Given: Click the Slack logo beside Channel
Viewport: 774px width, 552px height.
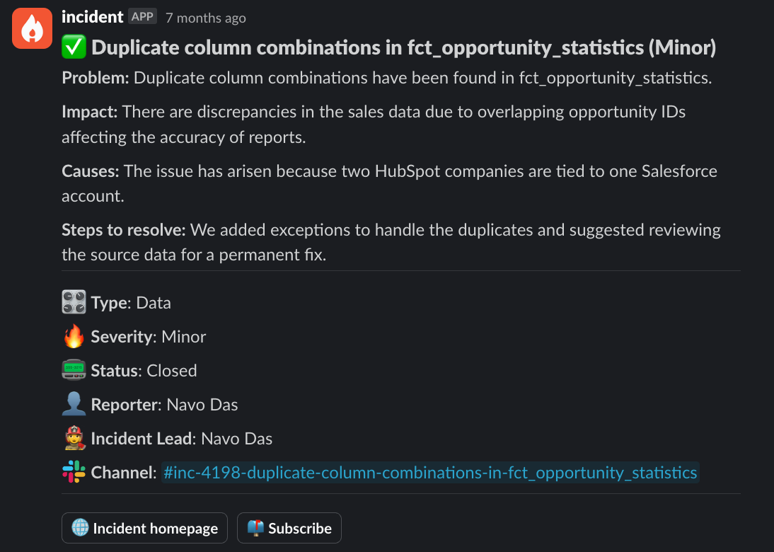Looking at the screenshot, I should tap(74, 472).
